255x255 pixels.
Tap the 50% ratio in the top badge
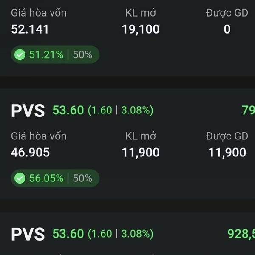coord(82,55)
